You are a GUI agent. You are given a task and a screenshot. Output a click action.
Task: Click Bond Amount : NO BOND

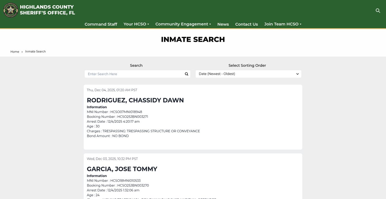pos(108,136)
